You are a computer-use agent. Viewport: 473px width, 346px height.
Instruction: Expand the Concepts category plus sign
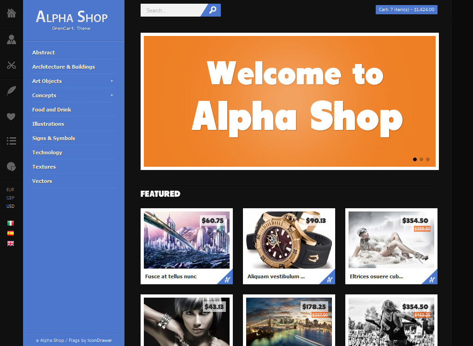tap(112, 95)
